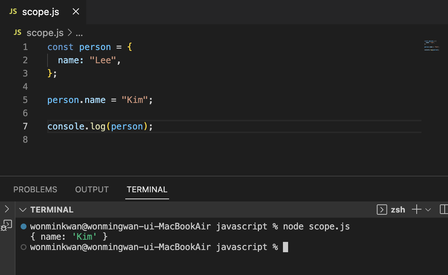This screenshot has height=275, width=448.
Task: Click scope.js in the breadcrumb path
Action: pyautogui.click(x=45, y=33)
